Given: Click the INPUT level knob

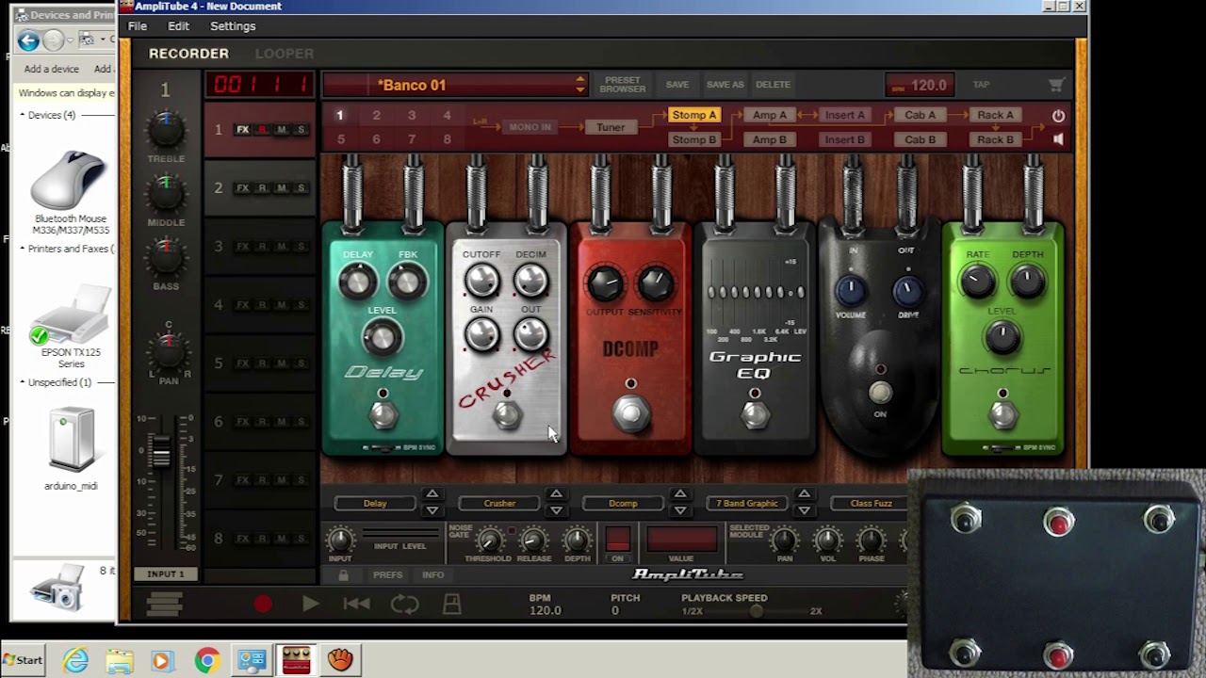Looking at the screenshot, I should (340, 541).
